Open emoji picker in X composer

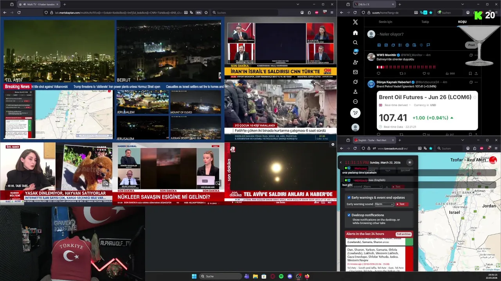(407, 45)
